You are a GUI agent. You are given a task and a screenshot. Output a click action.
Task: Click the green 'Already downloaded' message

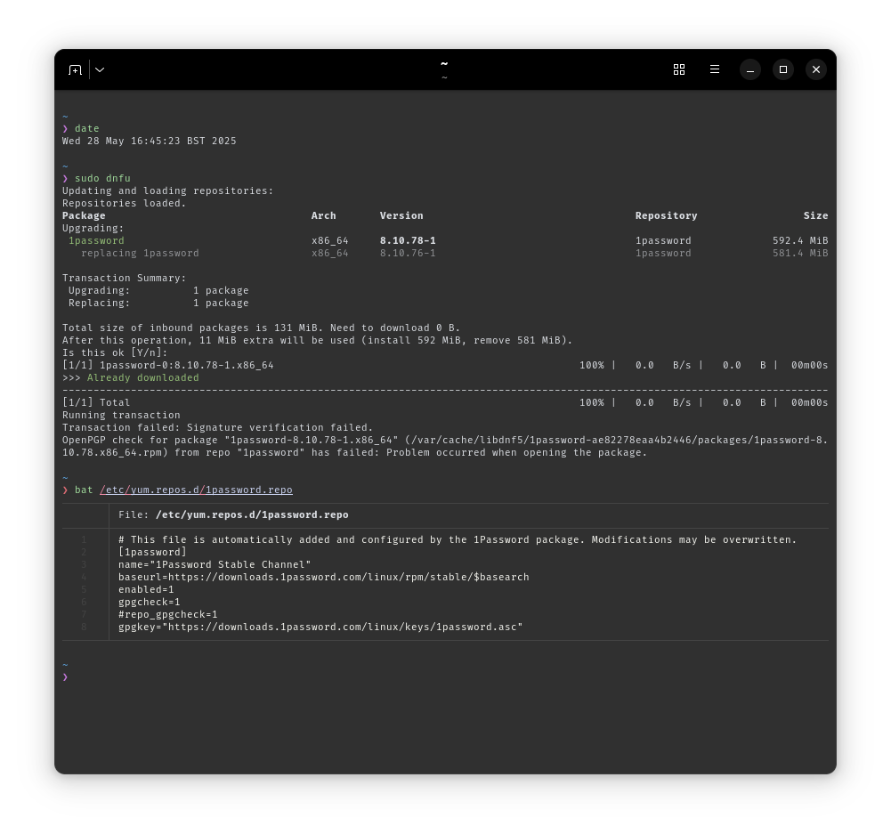click(142, 377)
